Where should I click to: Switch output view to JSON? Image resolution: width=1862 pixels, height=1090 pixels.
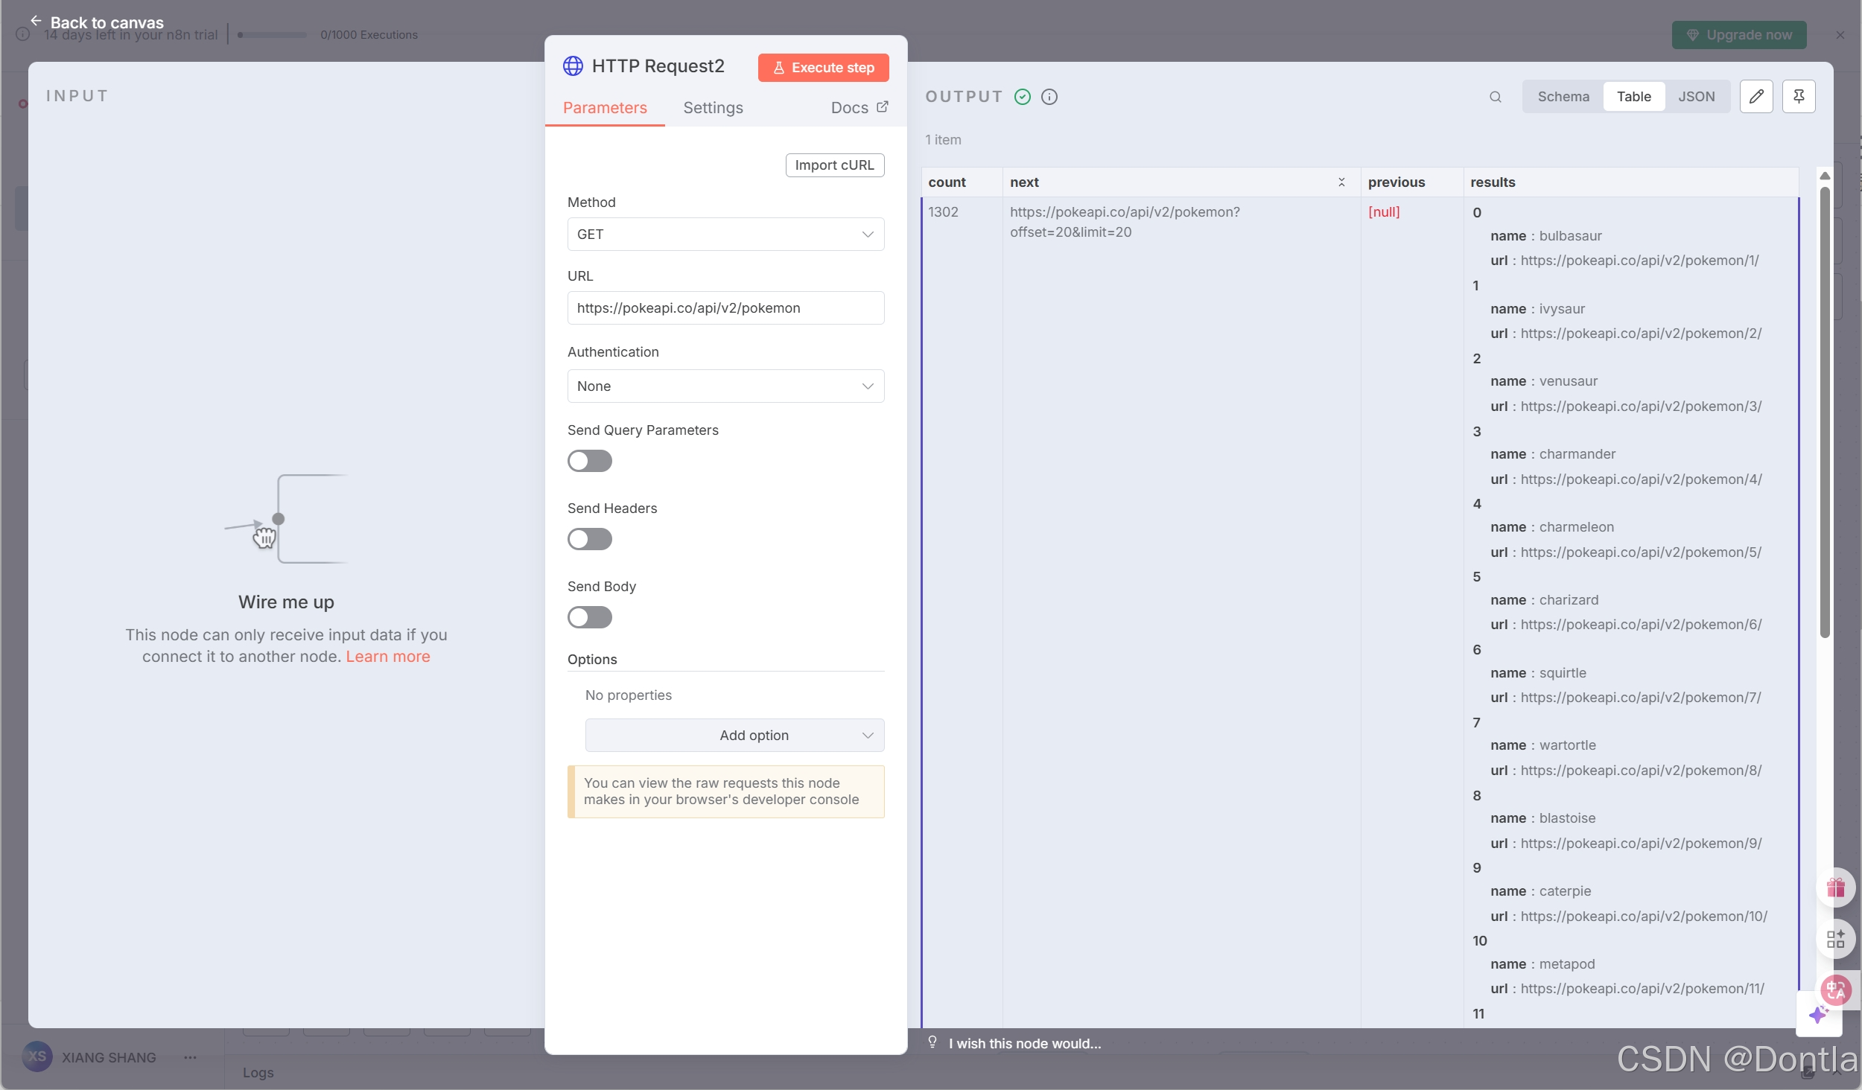click(x=1696, y=97)
